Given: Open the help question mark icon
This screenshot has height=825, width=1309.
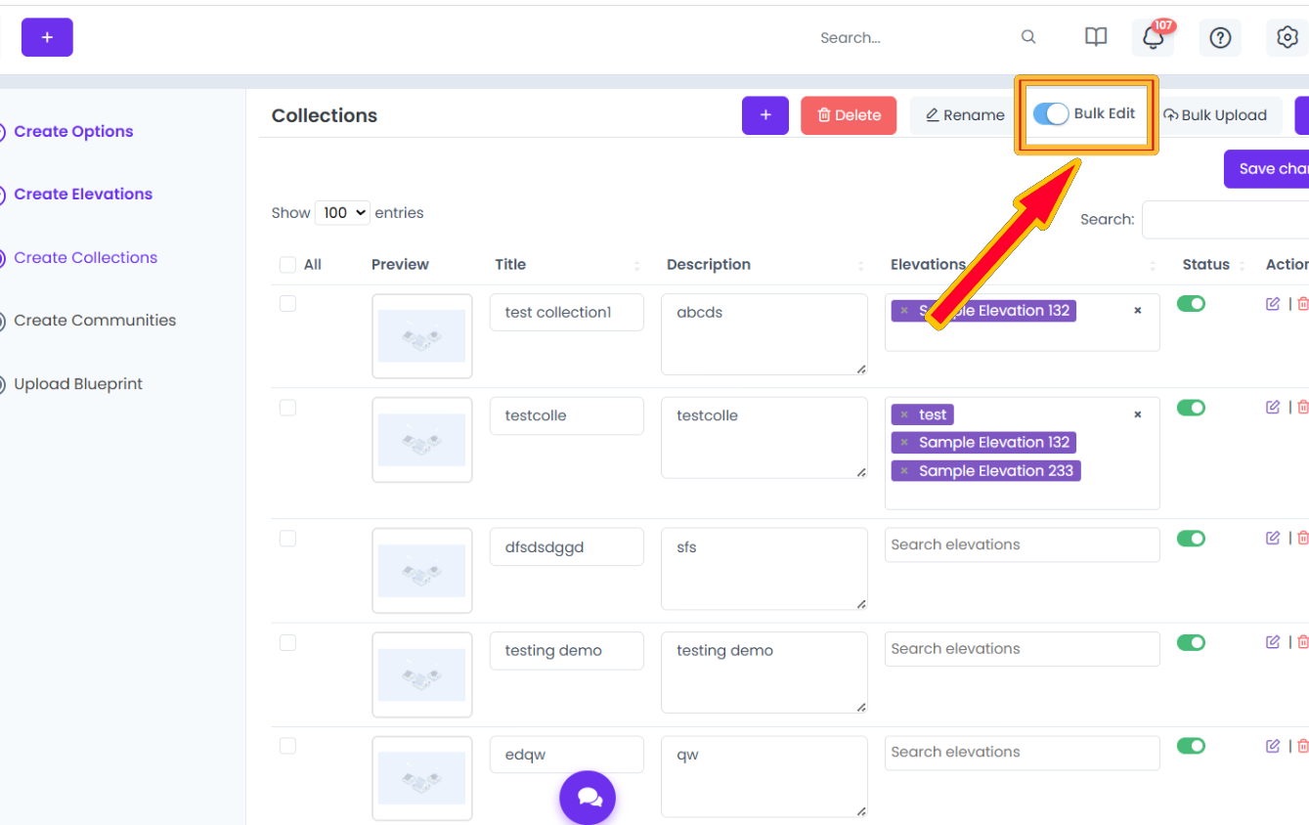Looking at the screenshot, I should 1220,38.
